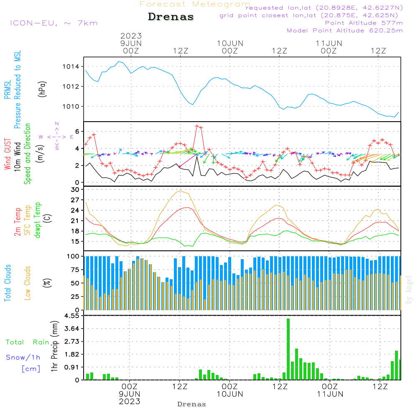Click the "(m/s)" unit label
Screen dimensions: 418x418
[x=40, y=154]
